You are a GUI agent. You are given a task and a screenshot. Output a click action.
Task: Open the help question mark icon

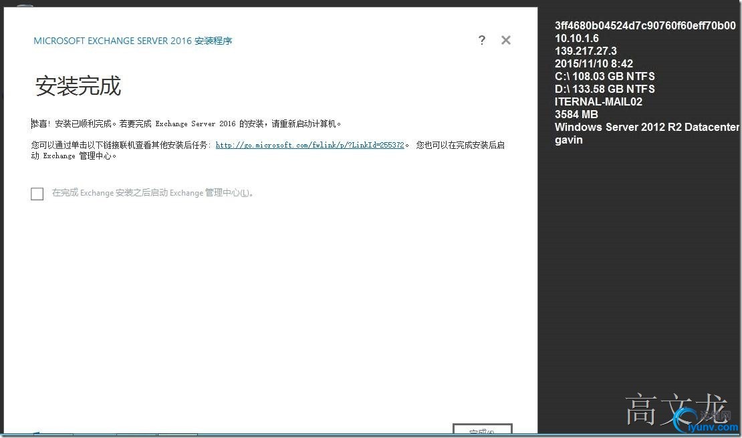[482, 40]
